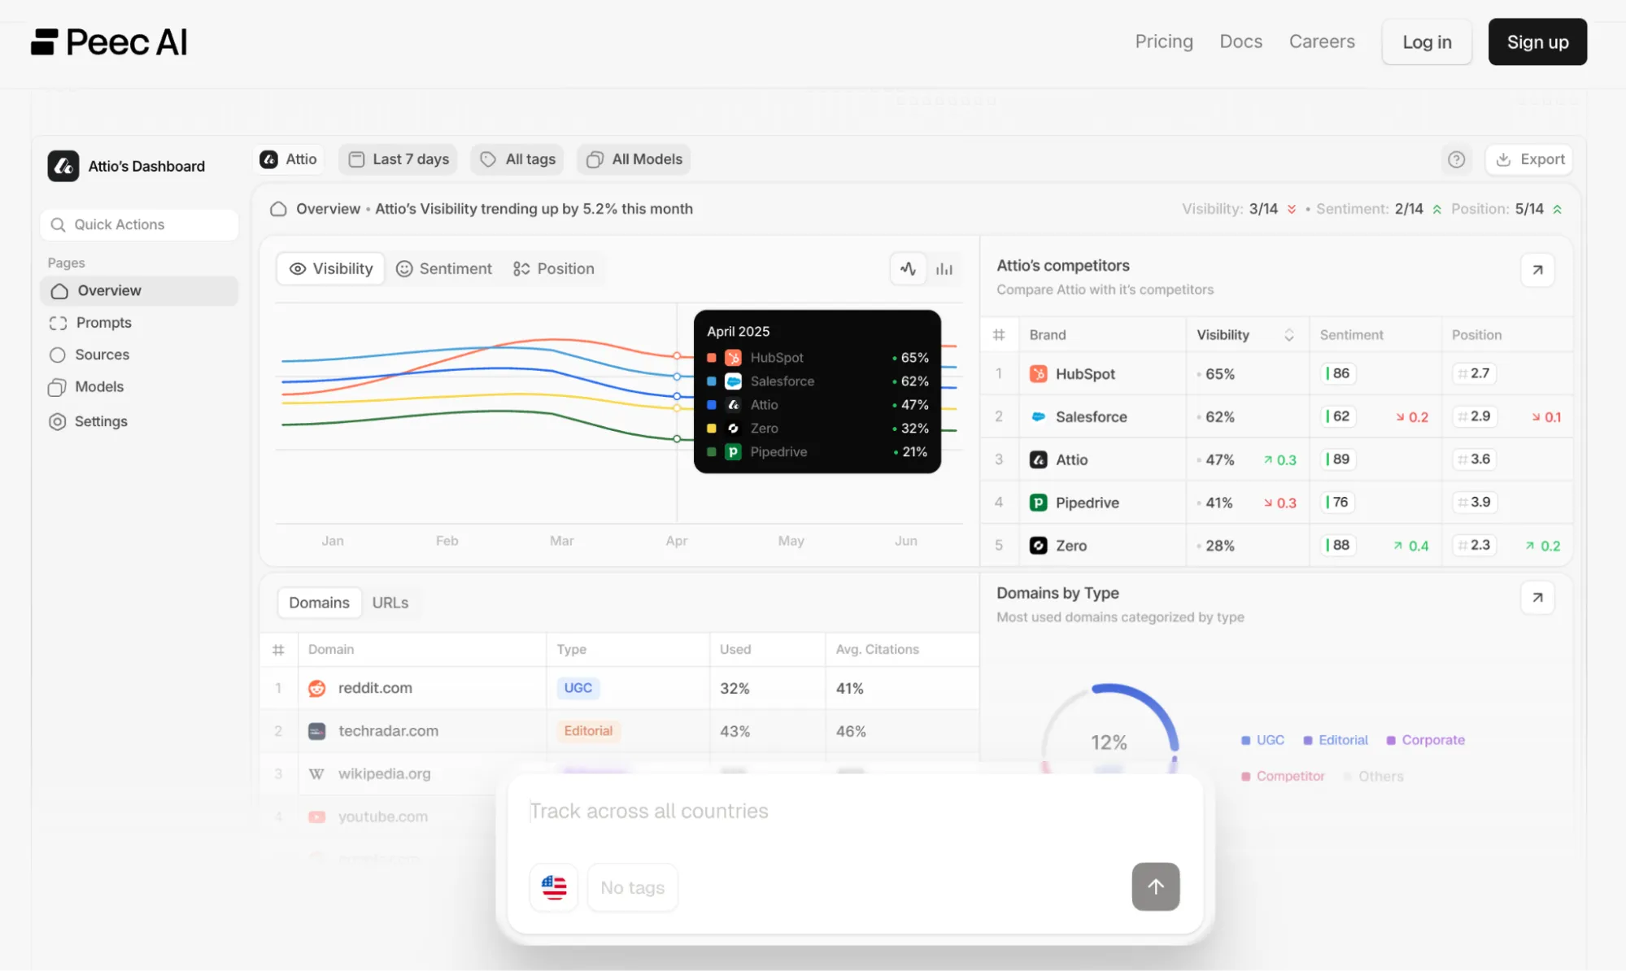
Task: Click the Sign up button
Action: 1537,42
